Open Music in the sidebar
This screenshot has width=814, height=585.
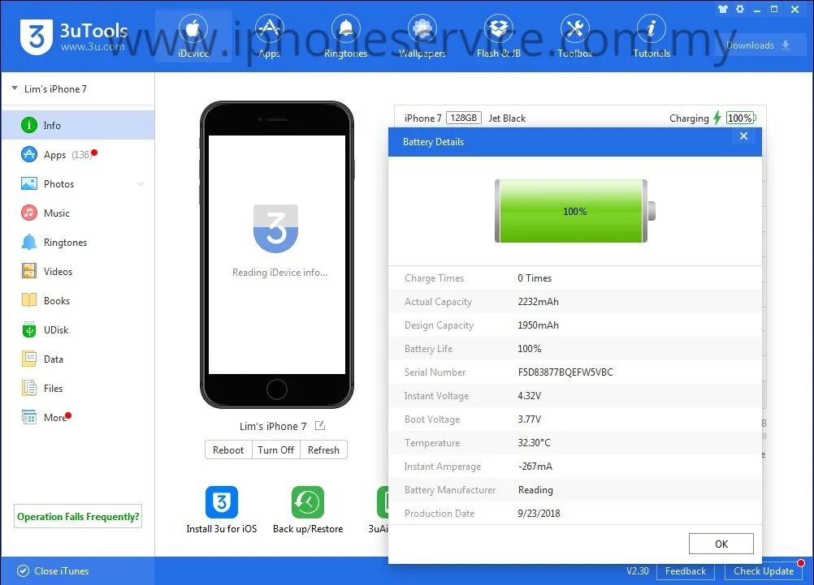(x=78, y=213)
